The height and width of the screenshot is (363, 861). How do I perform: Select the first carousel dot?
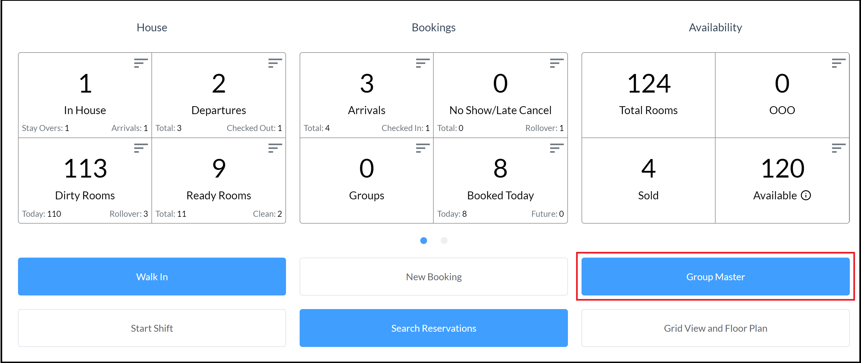point(424,240)
